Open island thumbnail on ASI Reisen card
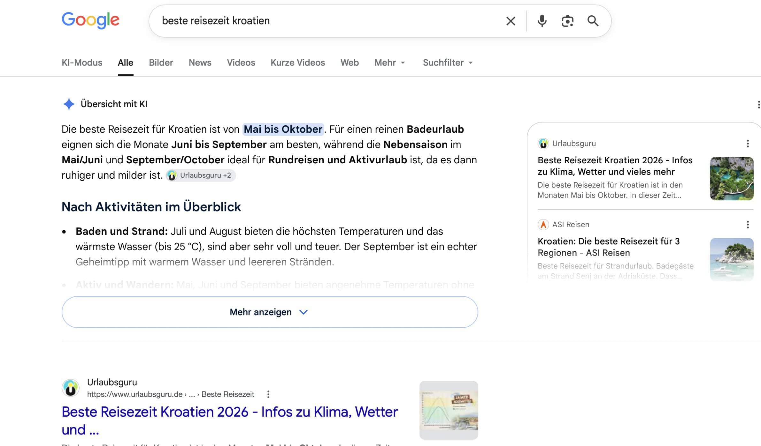Viewport: 761px width, 446px height. click(x=732, y=259)
